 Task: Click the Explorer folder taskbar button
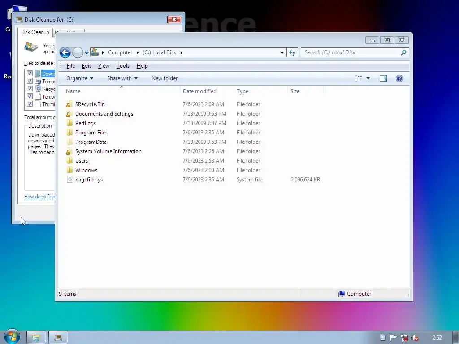[36, 338]
